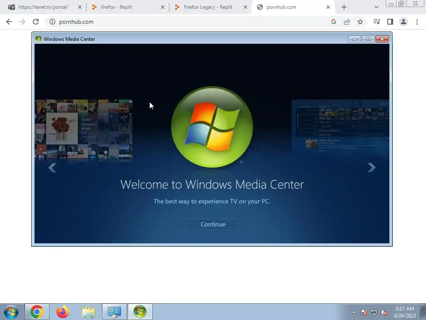Close the tenet.tv portal tab
The image size is (426, 320).
80,7
